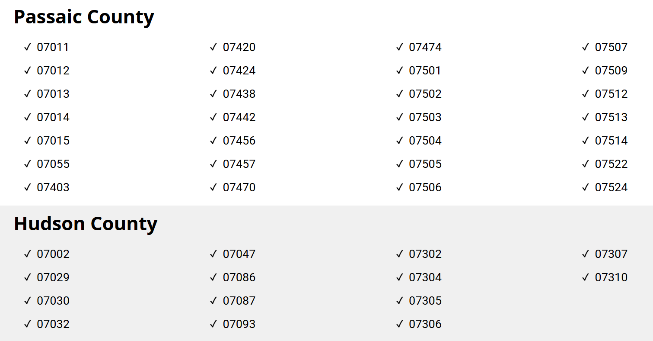The height and width of the screenshot is (341, 653).
Task: Select zip code 07442
Action: [239, 117]
